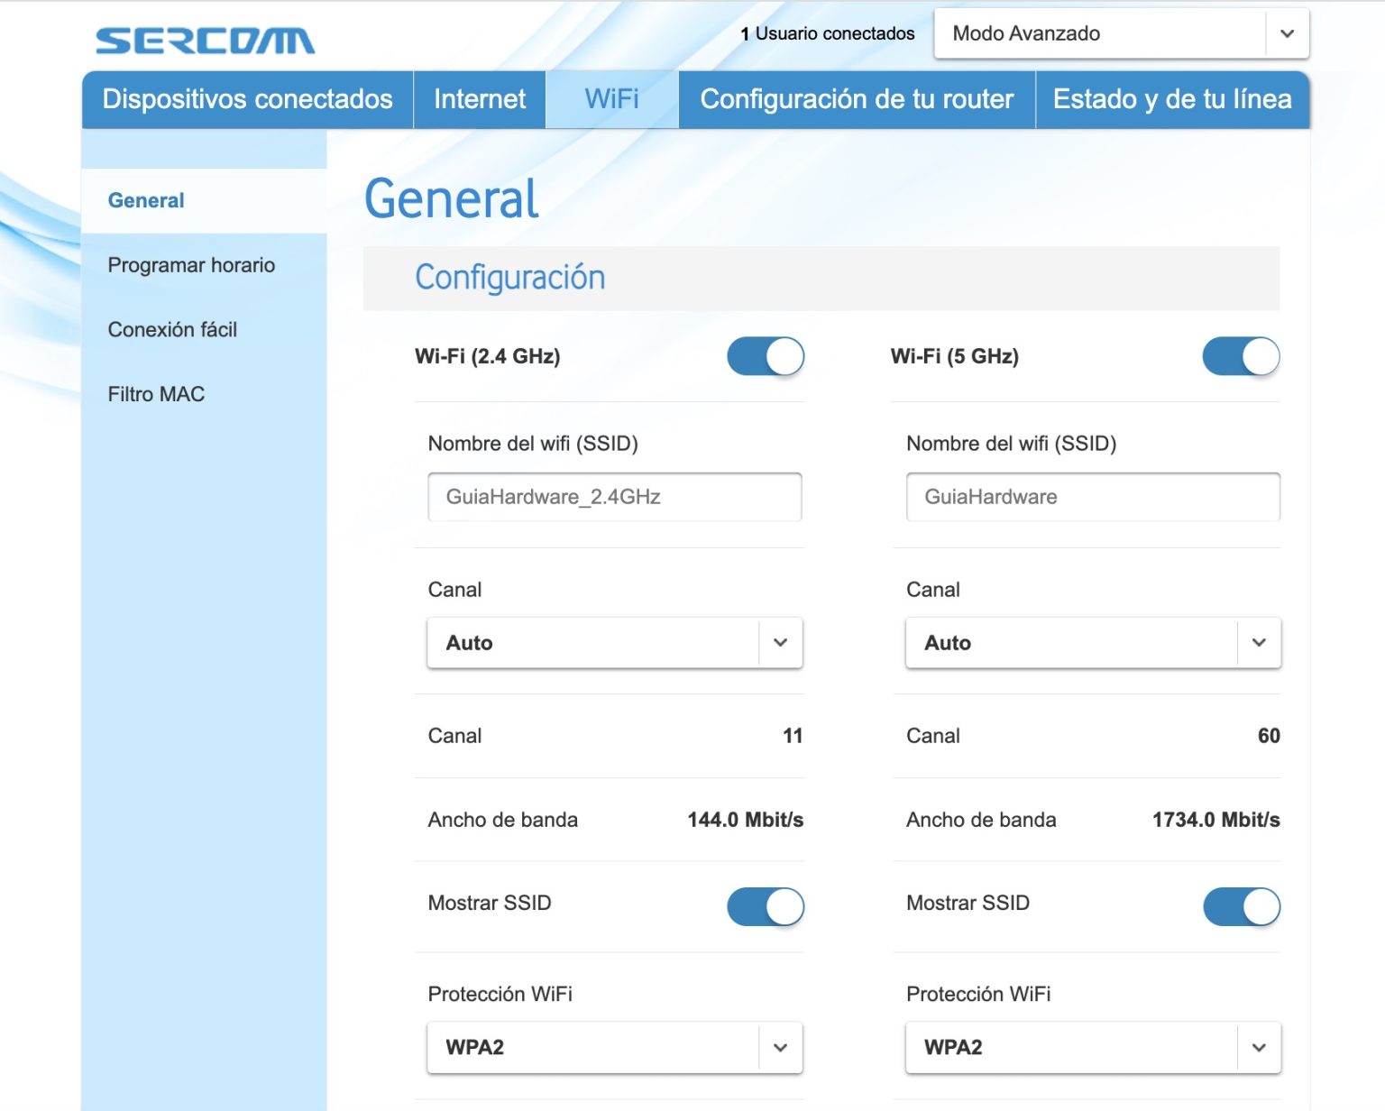Go to Configuración de tu router
The height and width of the screenshot is (1111, 1385).
point(856,99)
